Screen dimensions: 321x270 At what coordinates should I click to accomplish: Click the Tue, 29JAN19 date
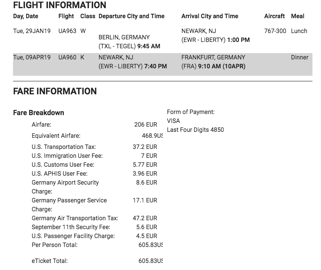32,31
